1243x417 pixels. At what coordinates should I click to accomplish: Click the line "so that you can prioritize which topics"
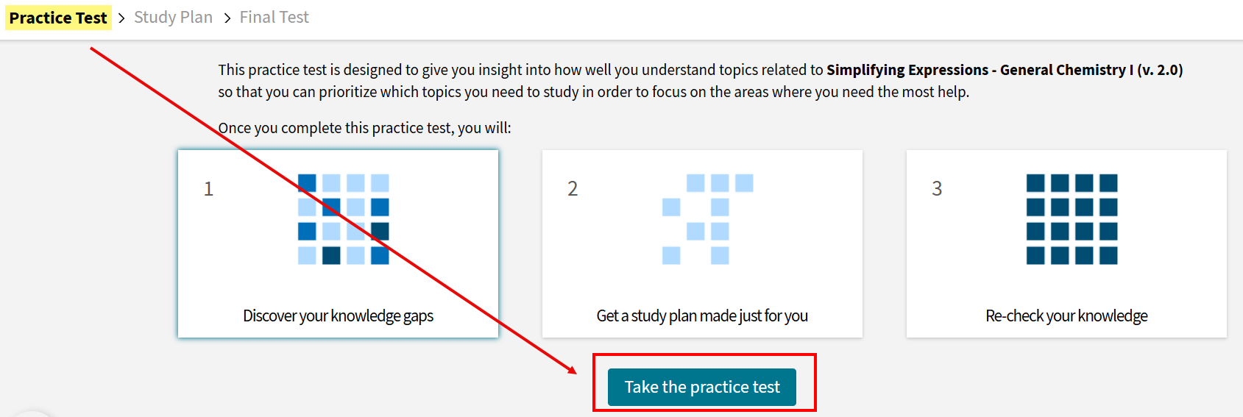[593, 92]
